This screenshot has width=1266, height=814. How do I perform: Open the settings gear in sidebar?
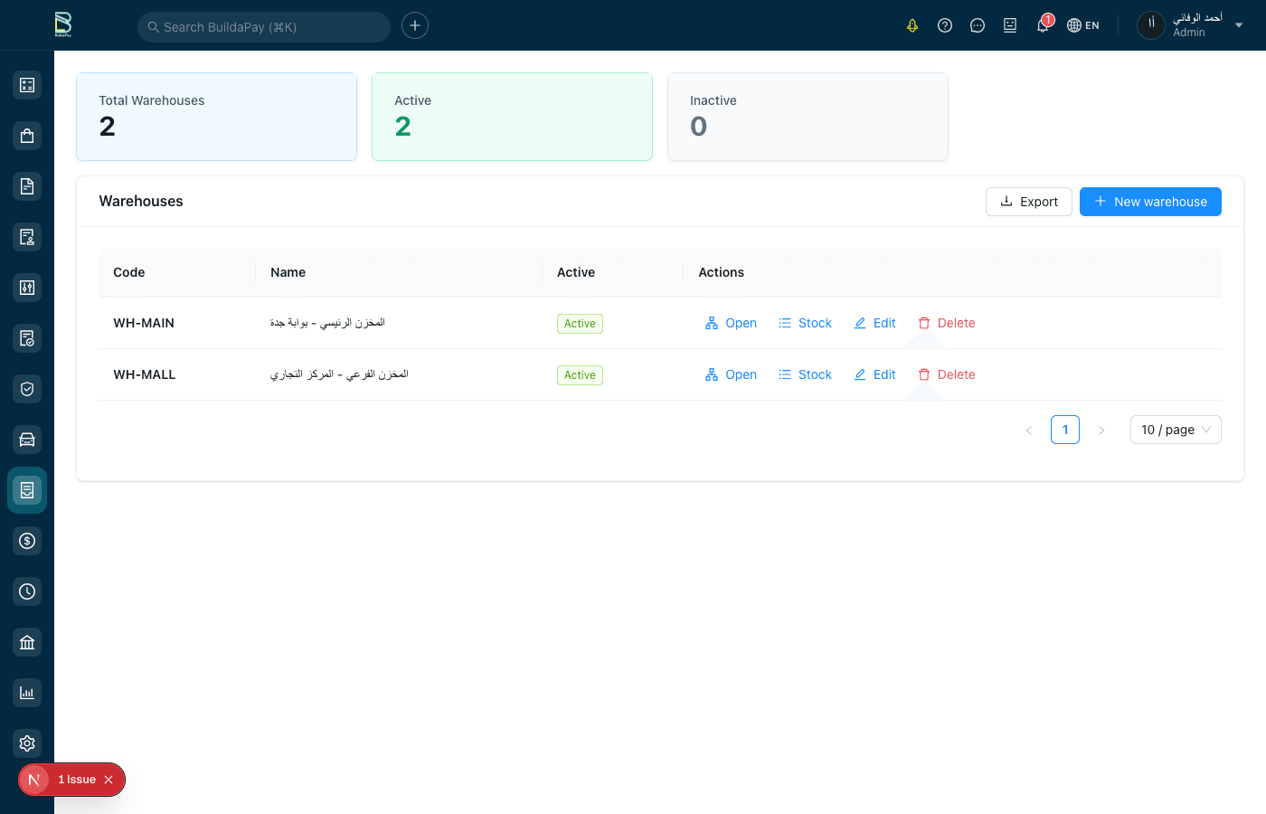point(27,743)
